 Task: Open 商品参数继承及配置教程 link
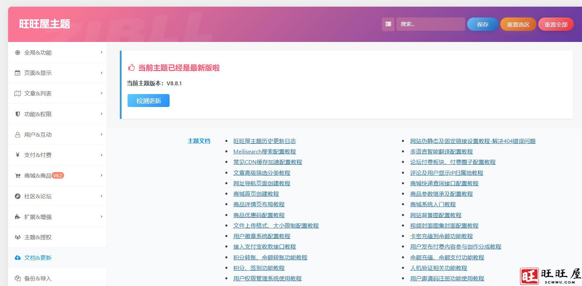coord(441,194)
